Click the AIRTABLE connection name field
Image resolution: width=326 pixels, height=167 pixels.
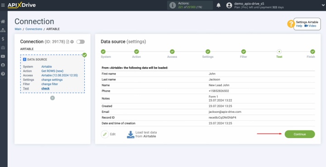[x=53, y=49]
